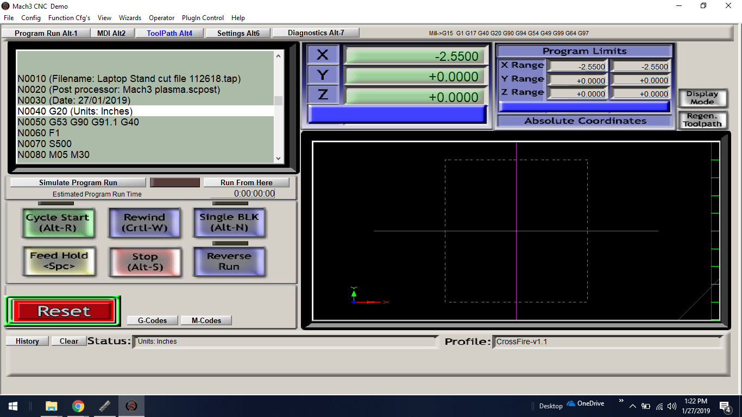This screenshot has height=417, width=742.
Task: Click the Feed Hold <Spc> button
Action: 59,261
